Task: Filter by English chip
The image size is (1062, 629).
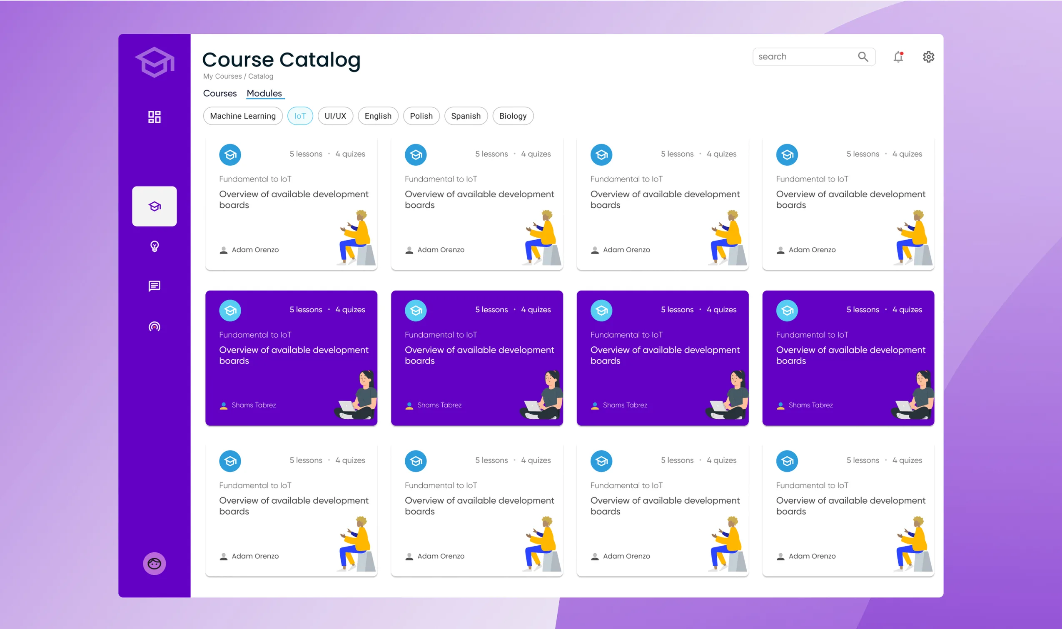Action: (378, 116)
